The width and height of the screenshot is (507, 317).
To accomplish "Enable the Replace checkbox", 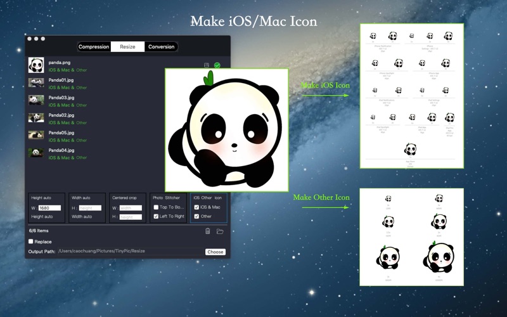I will click(x=31, y=242).
